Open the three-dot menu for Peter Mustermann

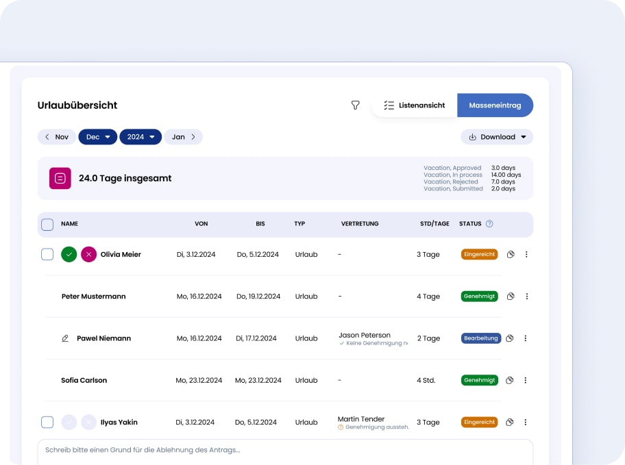(526, 297)
